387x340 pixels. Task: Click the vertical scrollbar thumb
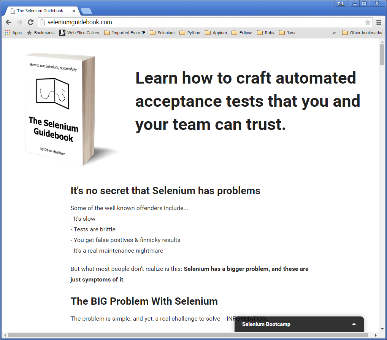coord(382,55)
